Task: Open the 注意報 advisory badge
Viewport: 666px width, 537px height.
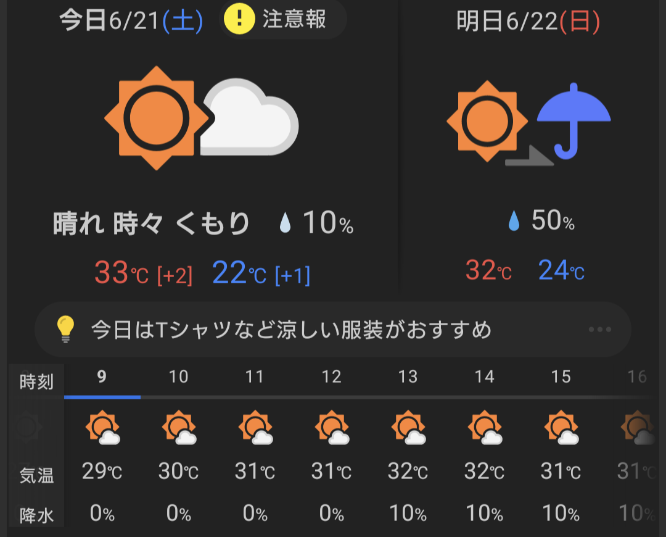Action: [x=283, y=19]
